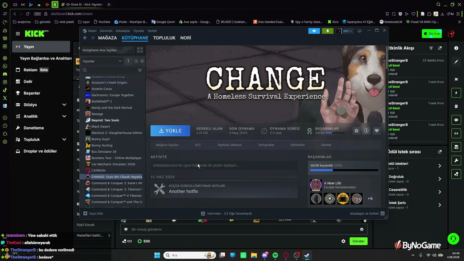
Task: Click the wrench patch notes icon
Action: (159, 189)
